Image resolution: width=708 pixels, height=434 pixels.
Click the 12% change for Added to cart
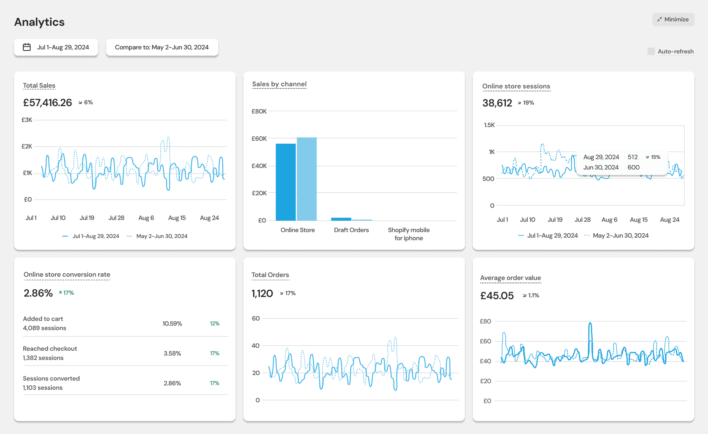pyautogui.click(x=215, y=323)
